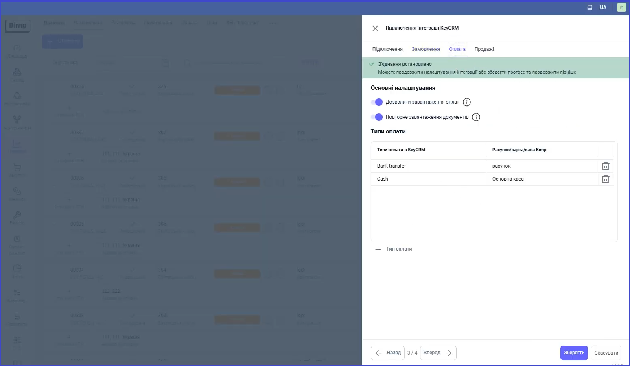This screenshot has width=630, height=366.
Task: Click the З'єднання встановлено success message
Action: 405,64
